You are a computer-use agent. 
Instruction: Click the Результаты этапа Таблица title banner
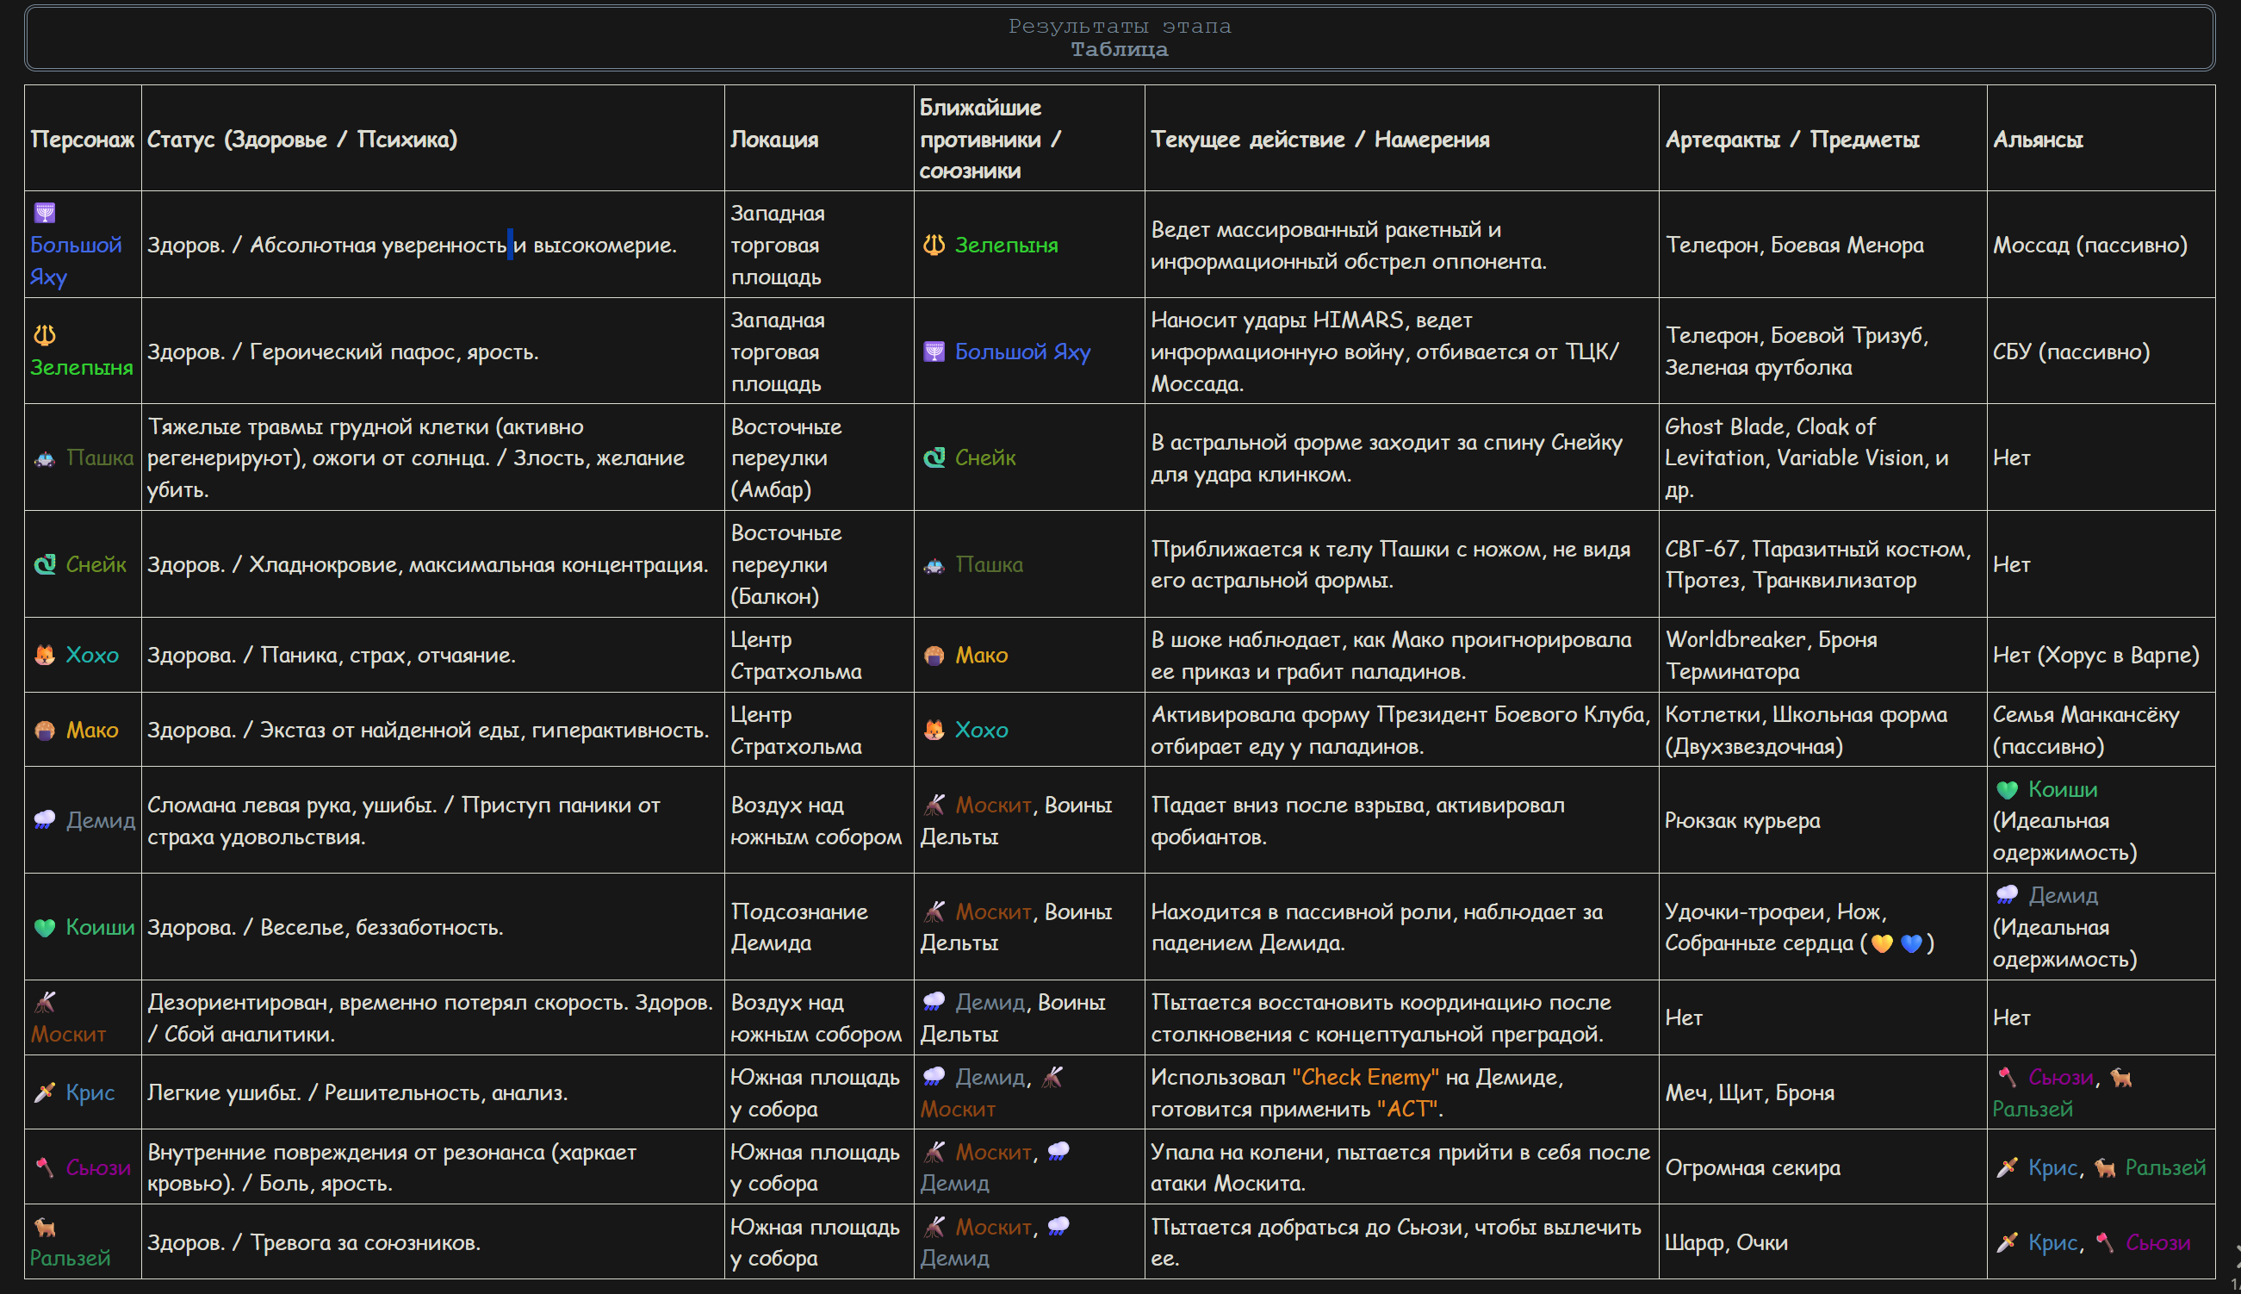tap(1119, 38)
